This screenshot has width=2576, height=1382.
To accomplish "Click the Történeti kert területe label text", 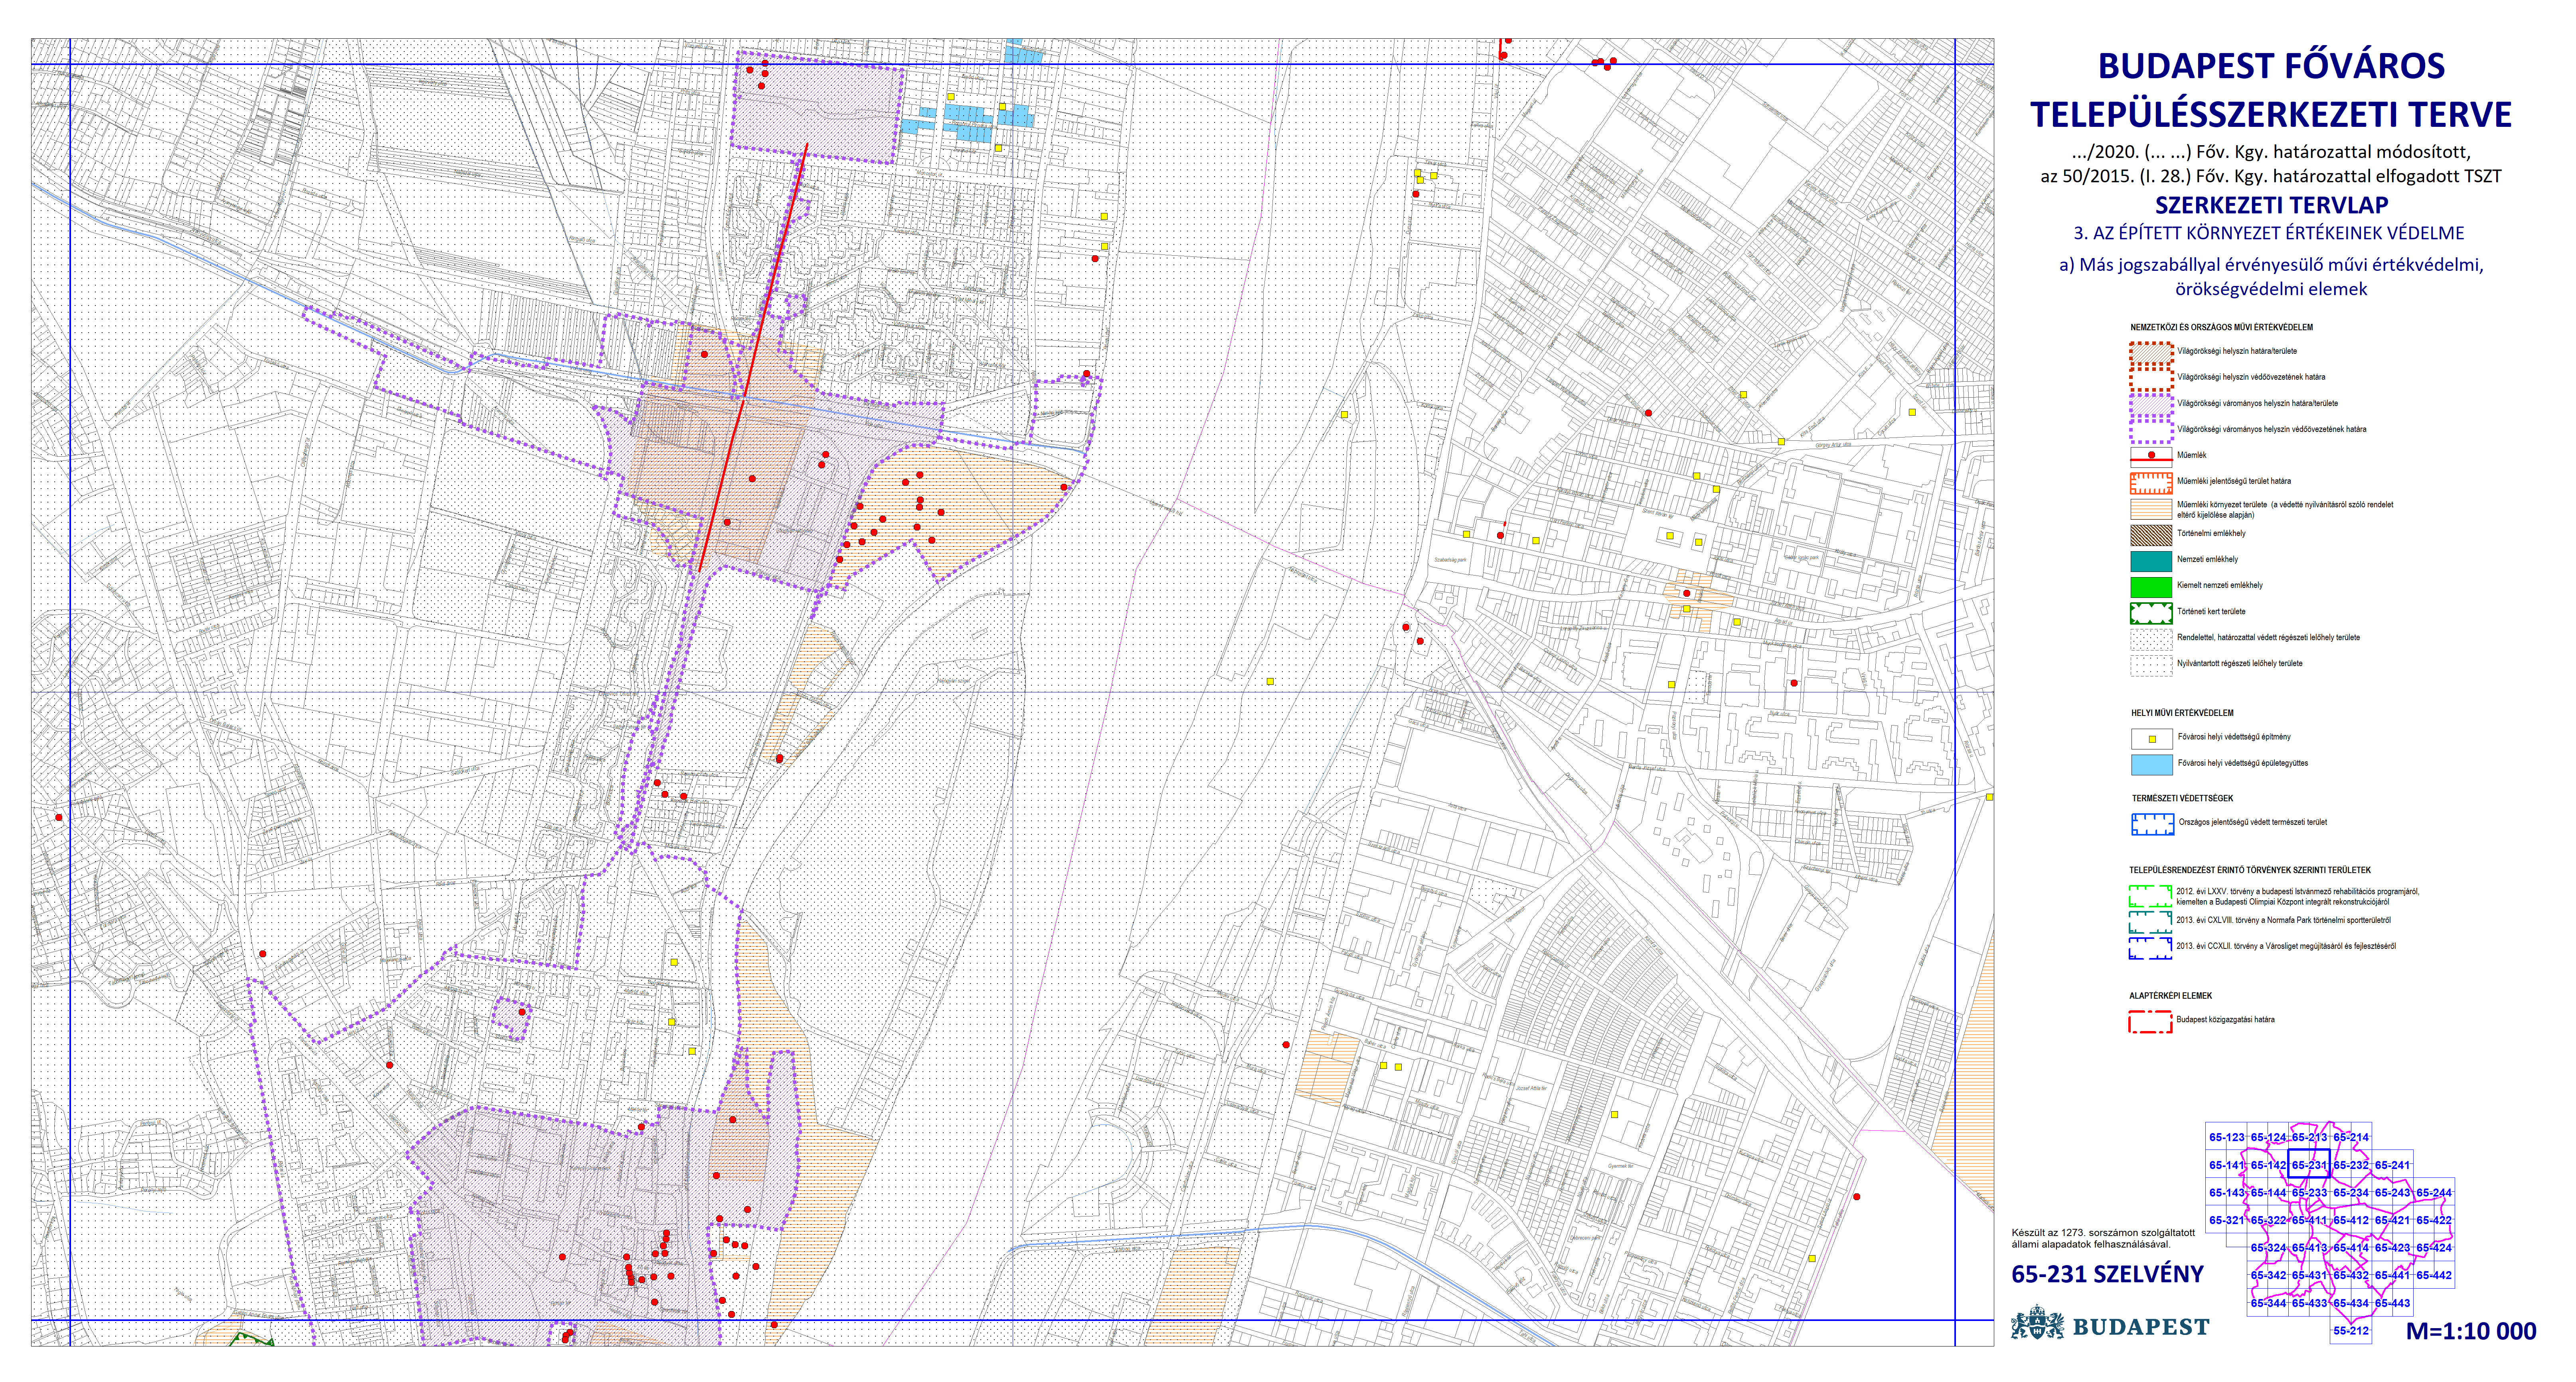I will 2211,611.
